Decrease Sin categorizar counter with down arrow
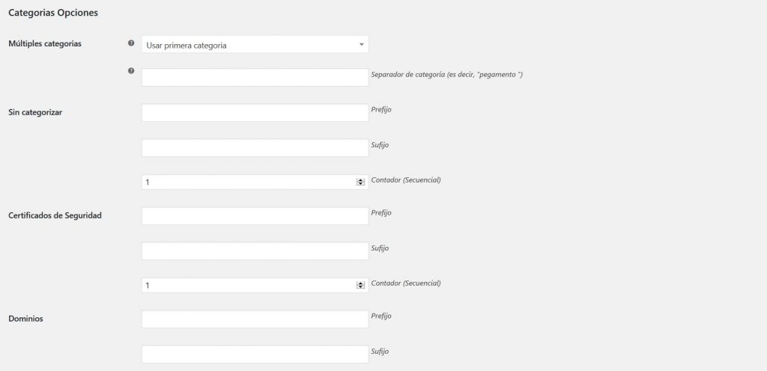767x371 pixels. [x=361, y=184]
